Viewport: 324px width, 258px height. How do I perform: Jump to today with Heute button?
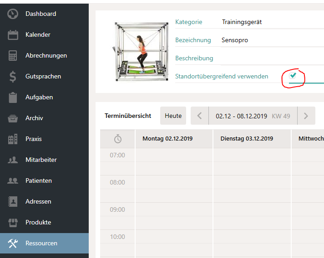(173, 116)
